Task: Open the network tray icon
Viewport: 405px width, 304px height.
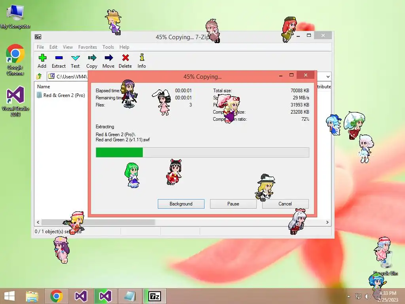Action: coord(358,296)
